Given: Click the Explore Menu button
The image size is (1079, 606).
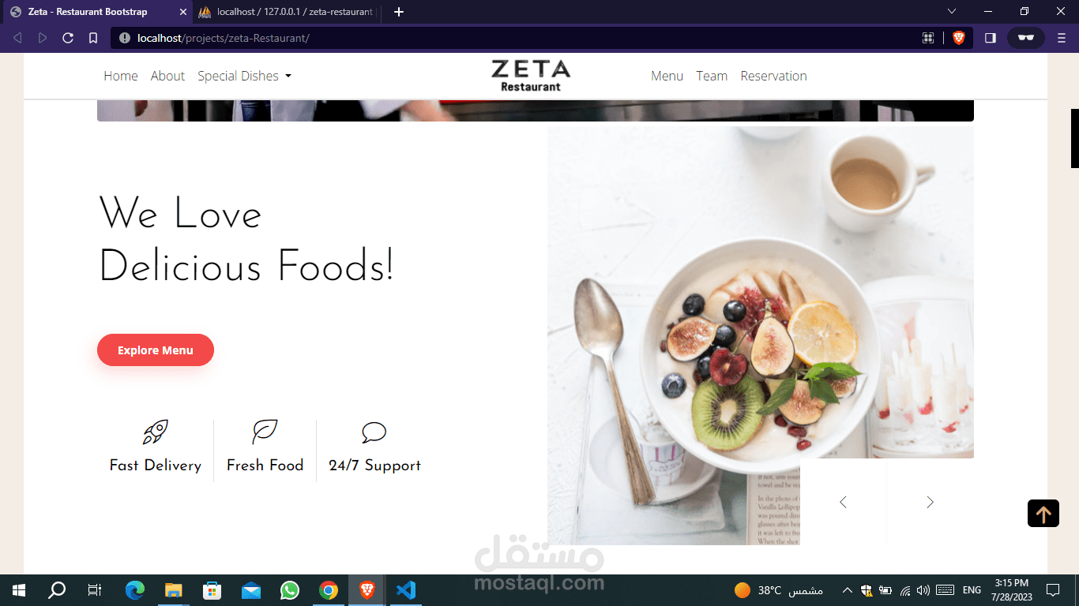Looking at the screenshot, I should coord(156,350).
